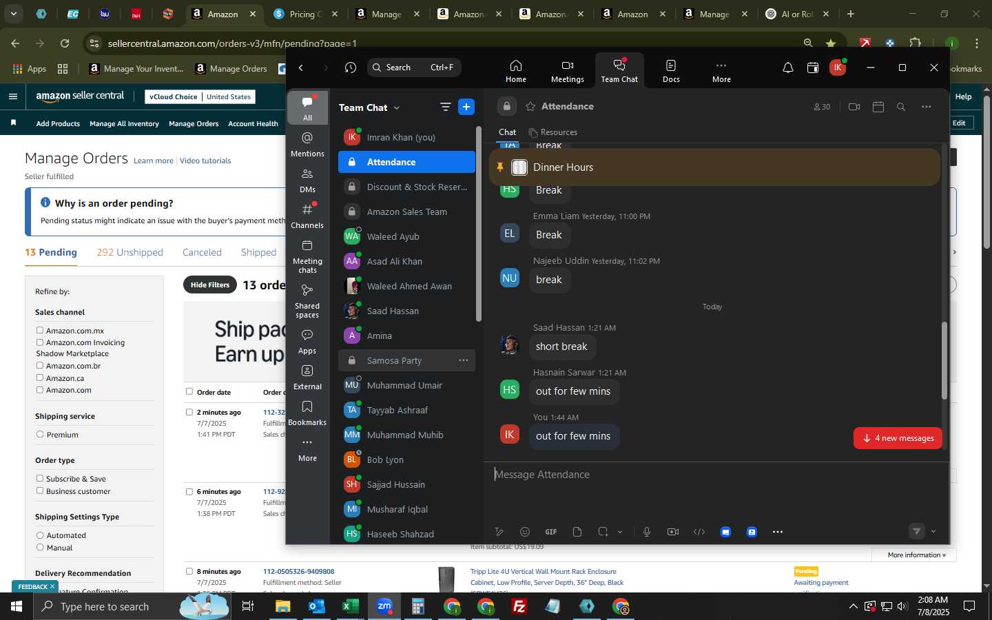
Task: Select the Mentions sidebar item
Action: pos(307,145)
